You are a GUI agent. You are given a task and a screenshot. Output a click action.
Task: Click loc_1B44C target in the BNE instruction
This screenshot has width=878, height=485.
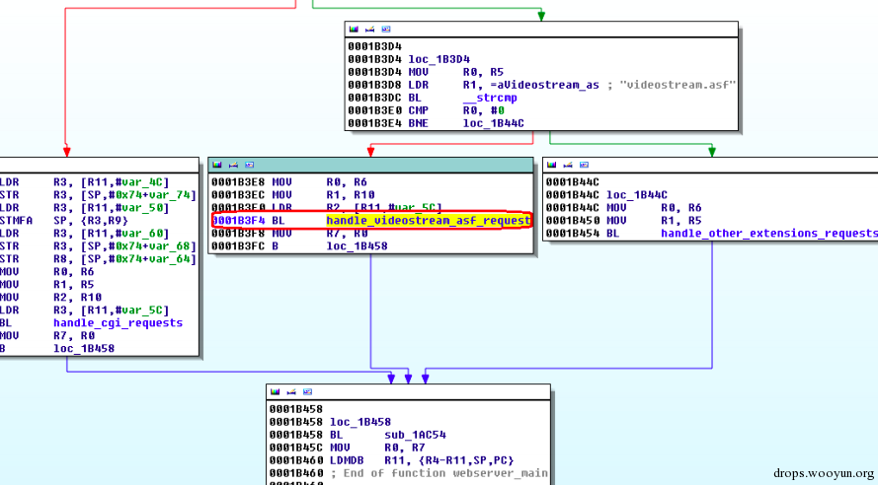493,123
